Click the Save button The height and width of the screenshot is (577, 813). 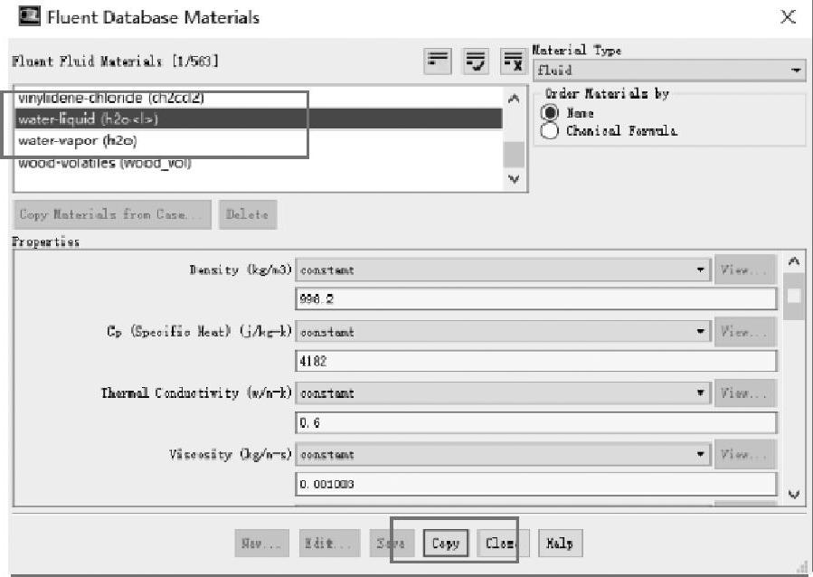point(392,543)
